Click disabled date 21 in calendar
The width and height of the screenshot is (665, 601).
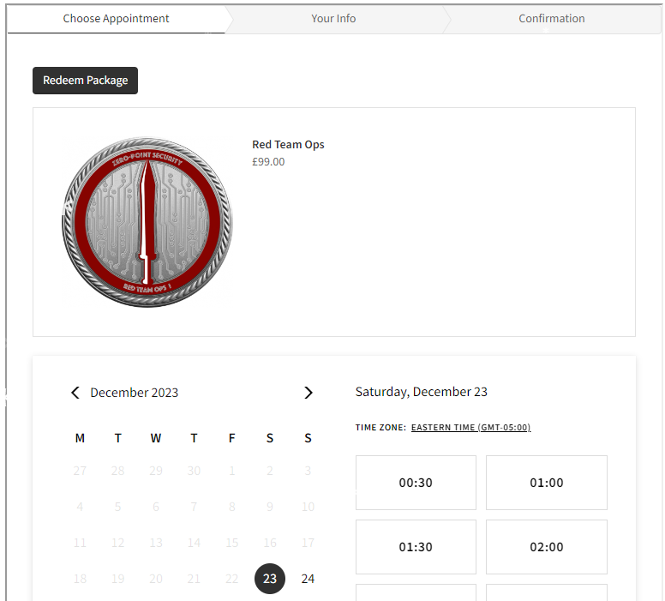194,579
